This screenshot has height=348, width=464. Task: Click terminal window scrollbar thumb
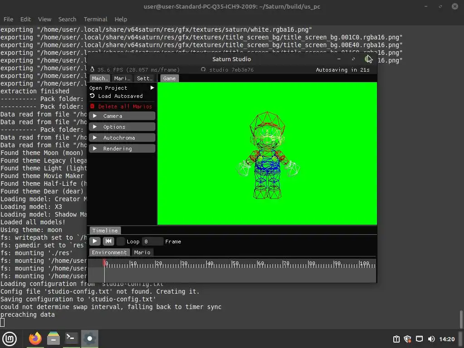[461, 319]
